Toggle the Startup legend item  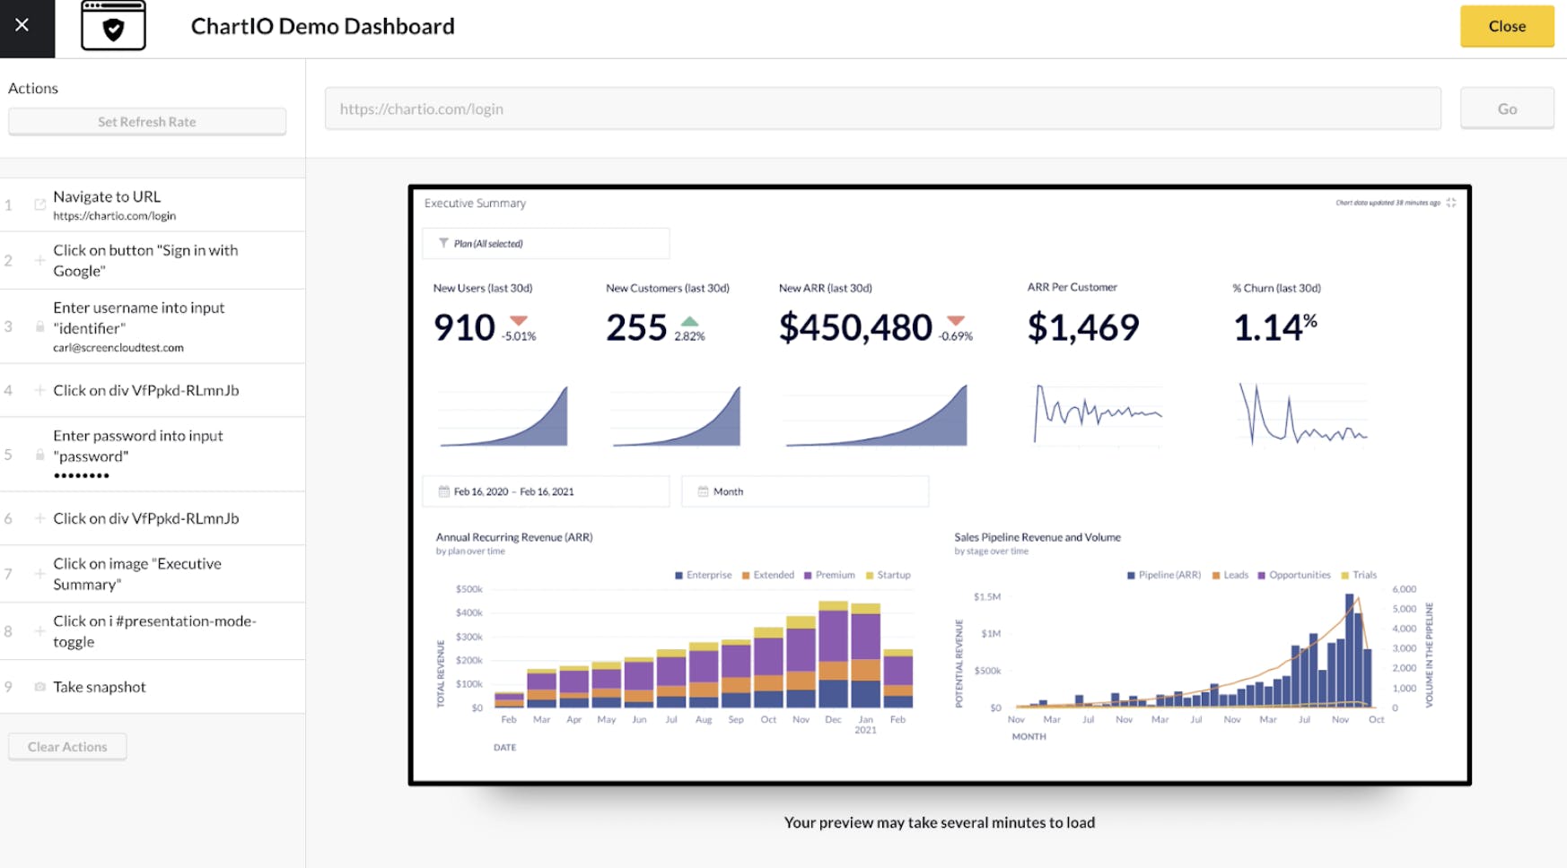(888, 575)
